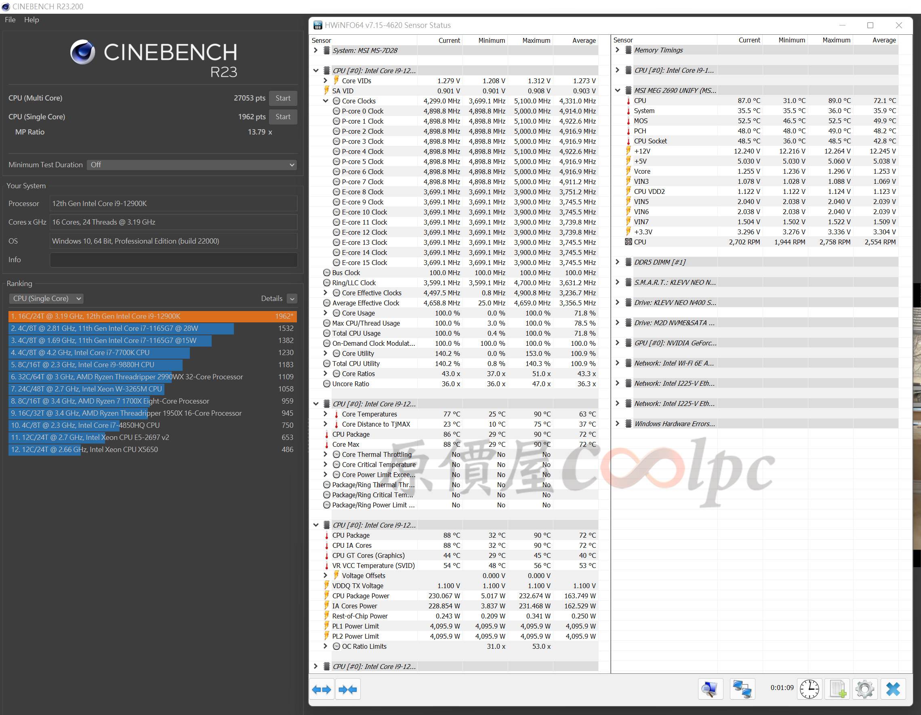This screenshot has width=921, height=715.
Task: Expand the Drive: M2D NVME&SATA section
Action: pyautogui.click(x=617, y=323)
